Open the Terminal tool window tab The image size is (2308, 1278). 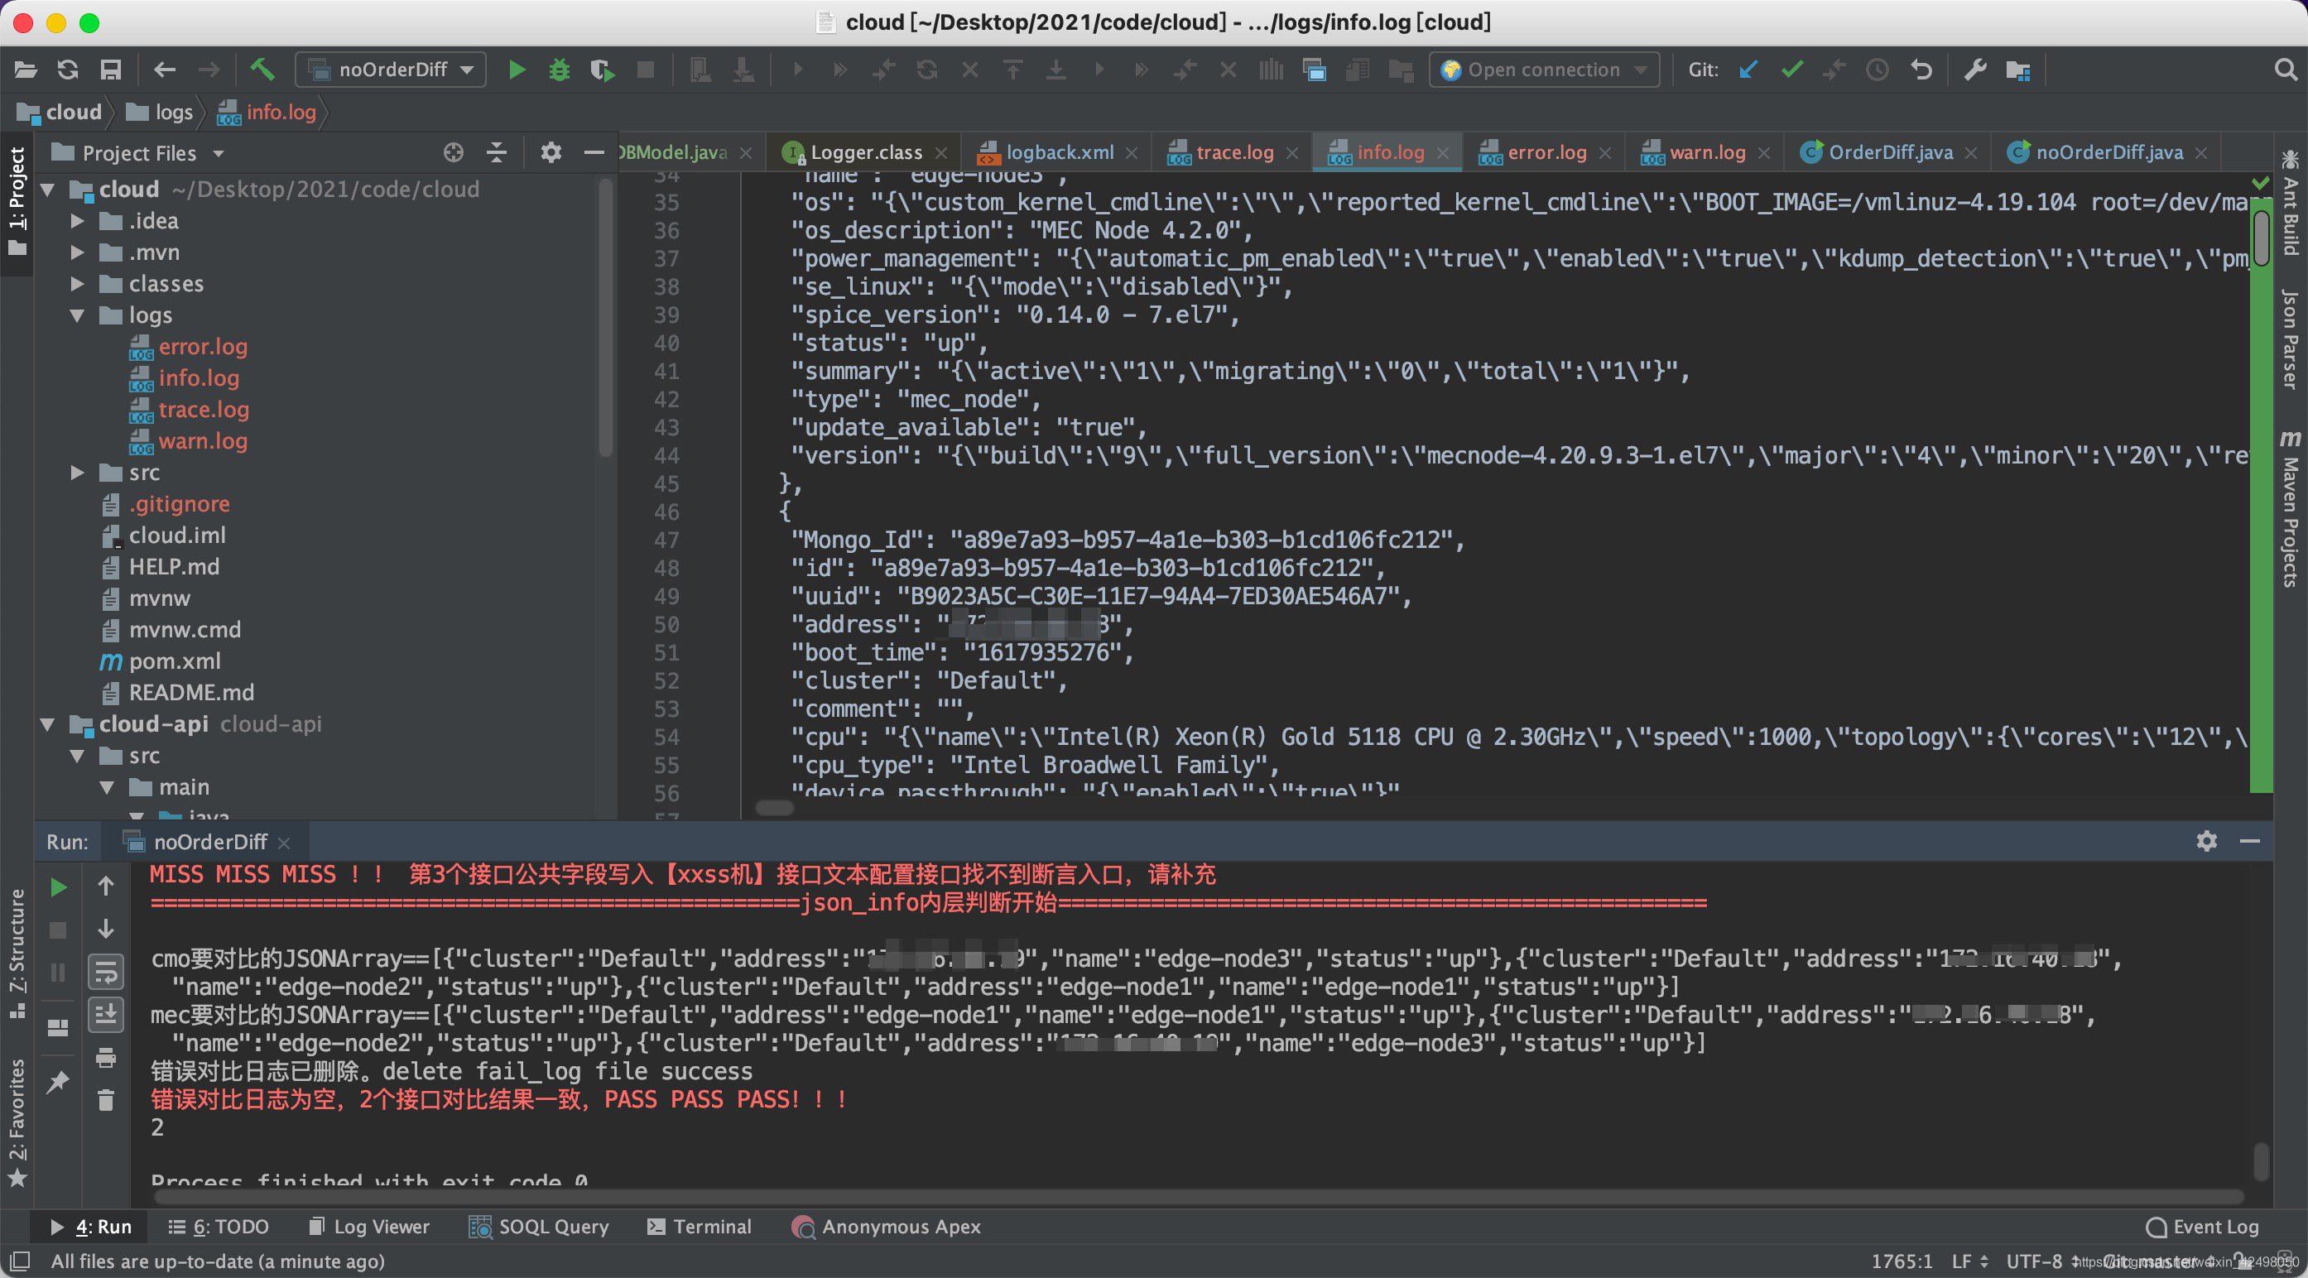(x=700, y=1226)
